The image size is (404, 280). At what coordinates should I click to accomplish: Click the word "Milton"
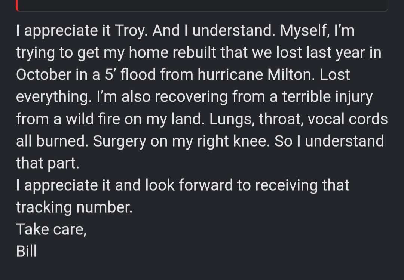click(291, 75)
